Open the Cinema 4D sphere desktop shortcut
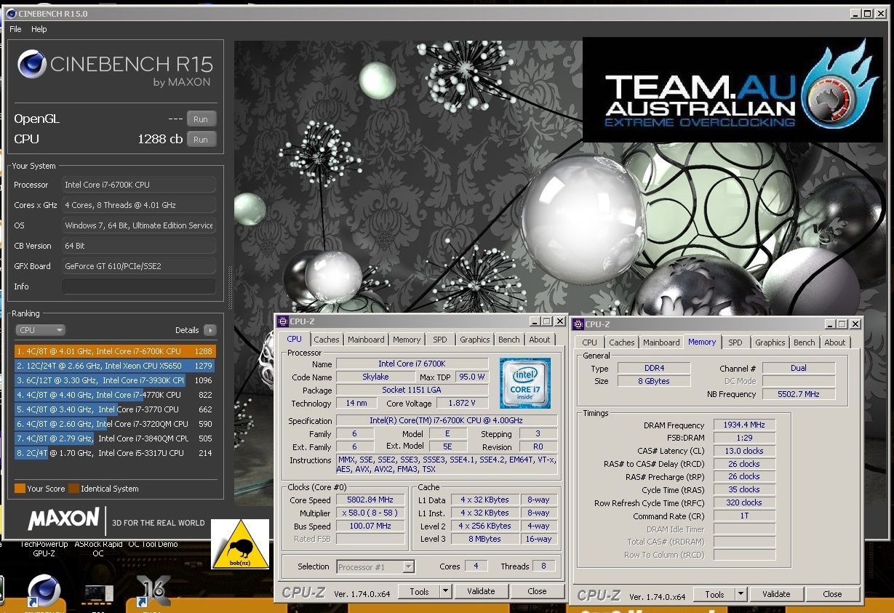894x613 pixels. tap(44, 593)
